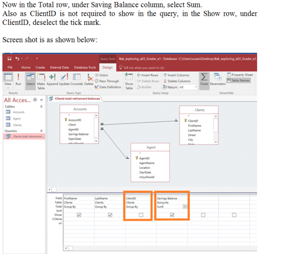This screenshot has height=254, width=284.
Task: Click Location field in Agent table box
Action: click(144, 168)
